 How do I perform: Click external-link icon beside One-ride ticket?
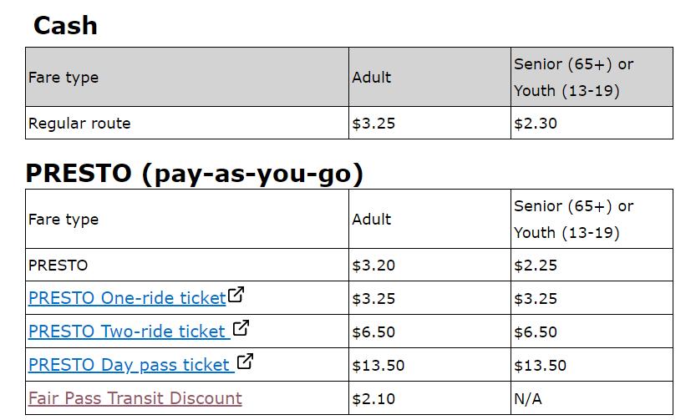[x=236, y=296]
